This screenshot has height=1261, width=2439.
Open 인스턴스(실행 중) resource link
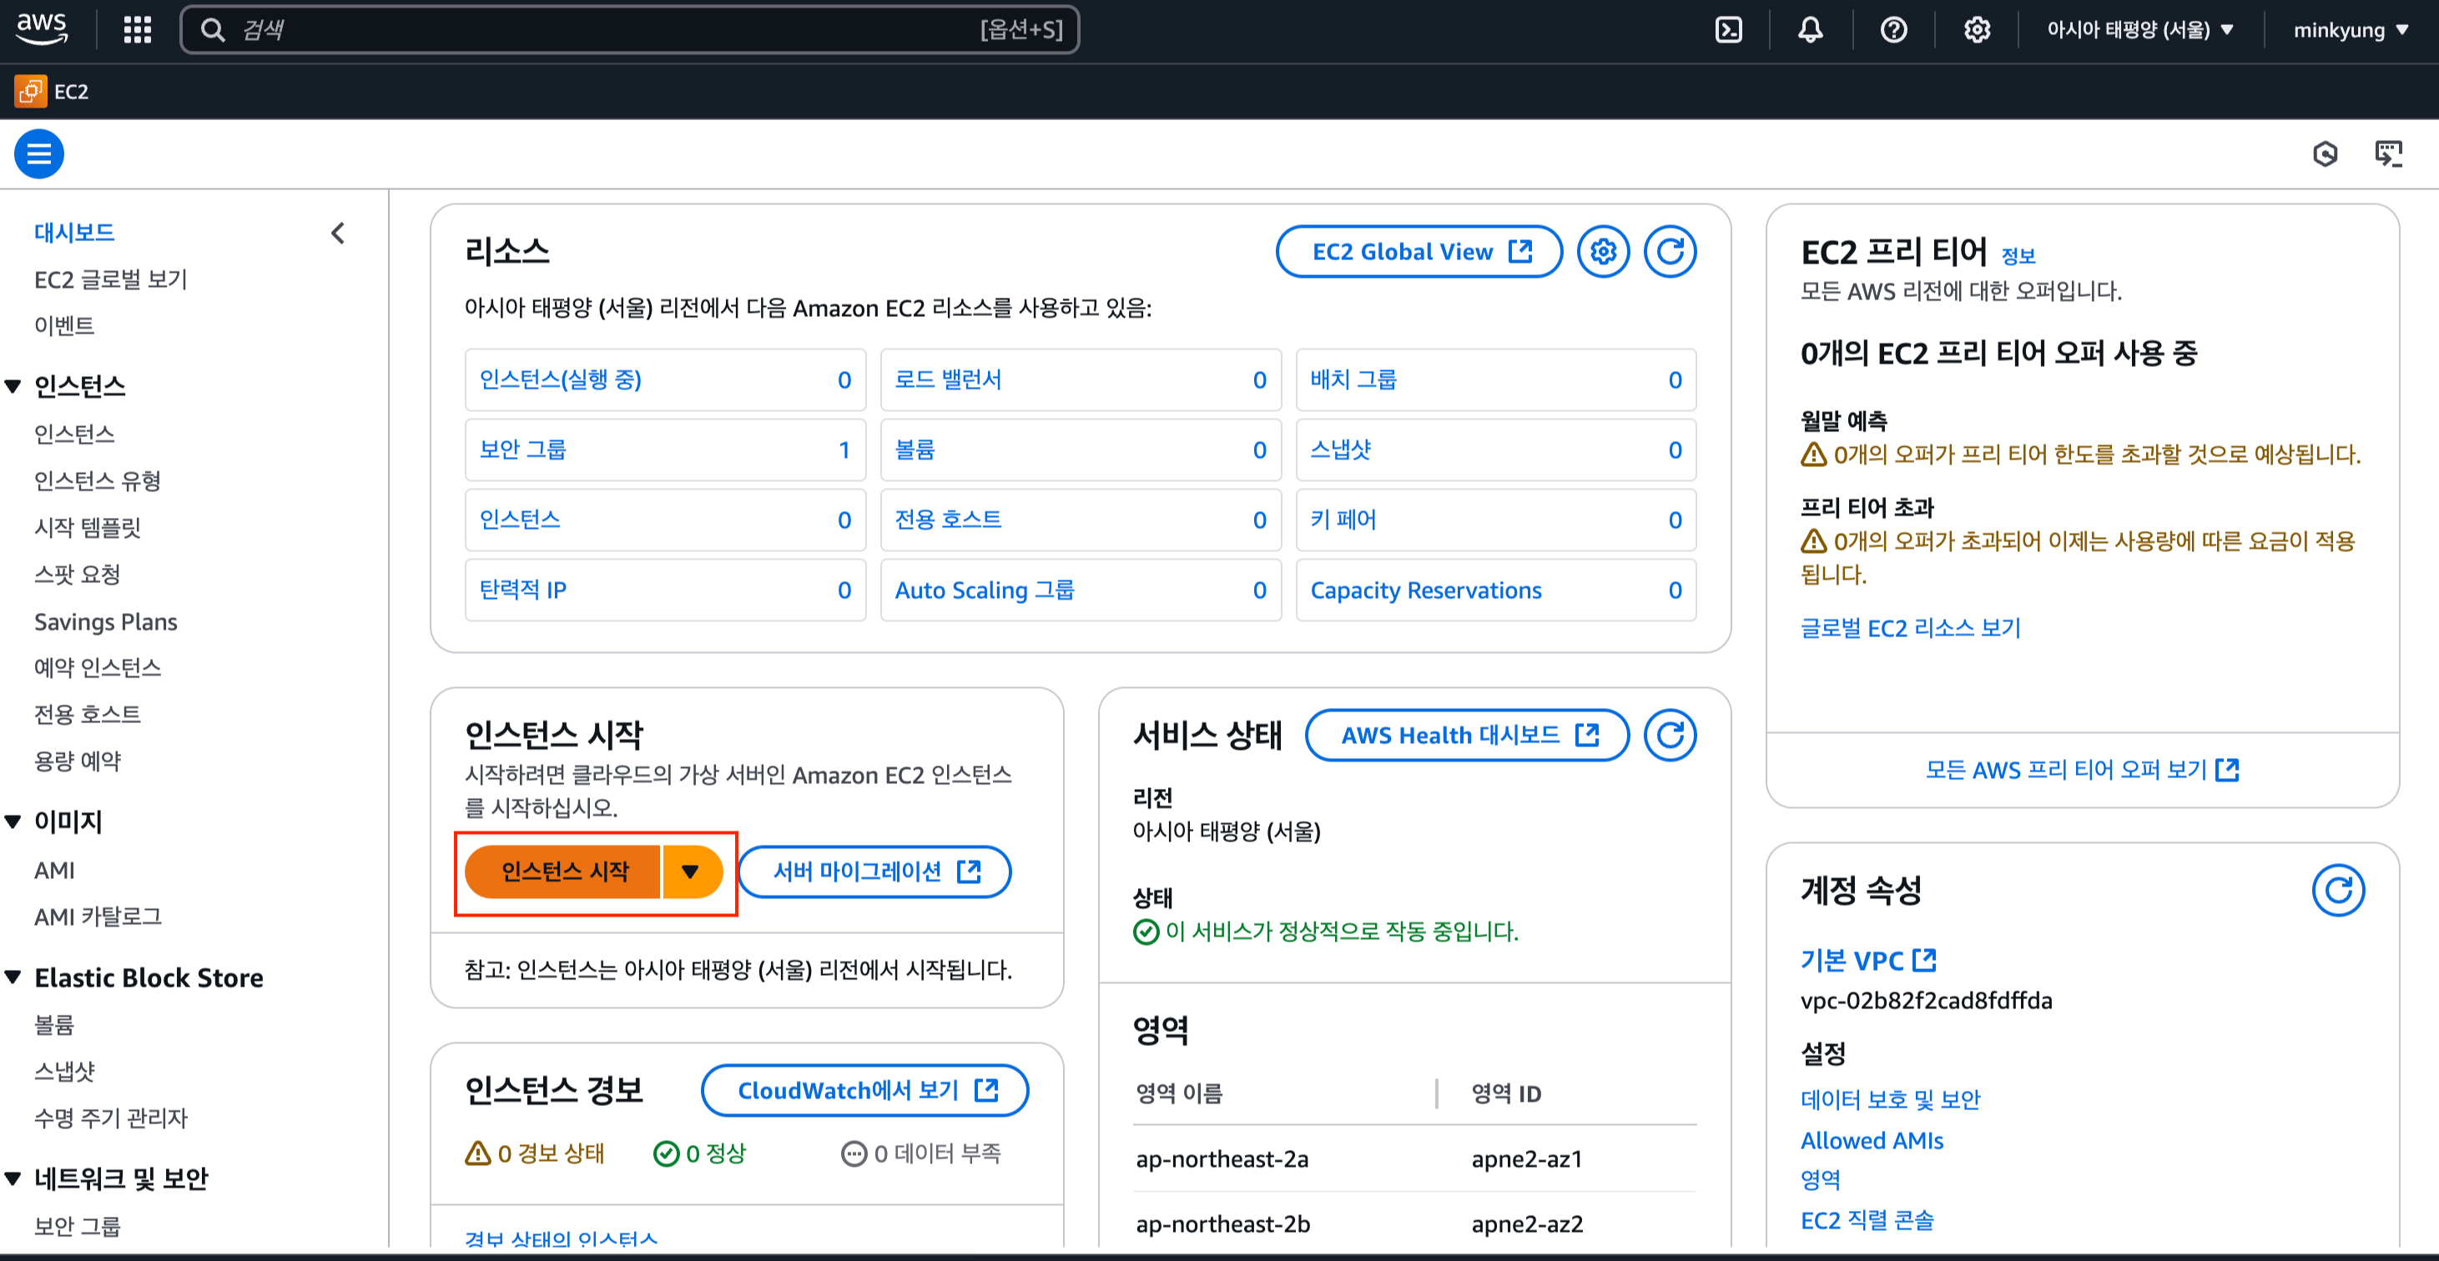pyautogui.click(x=561, y=379)
